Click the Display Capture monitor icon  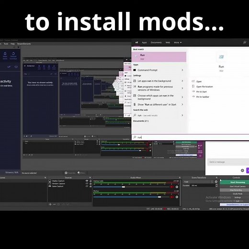(50, 181)
